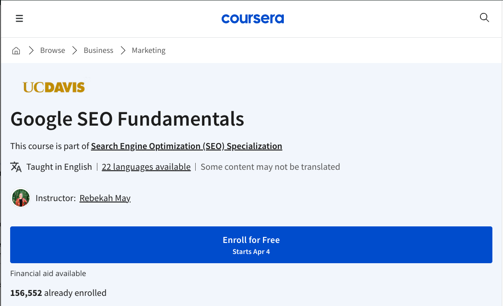This screenshot has width=503, height=306.
Task: View the 22 languages available link
Action: (146, 167)
